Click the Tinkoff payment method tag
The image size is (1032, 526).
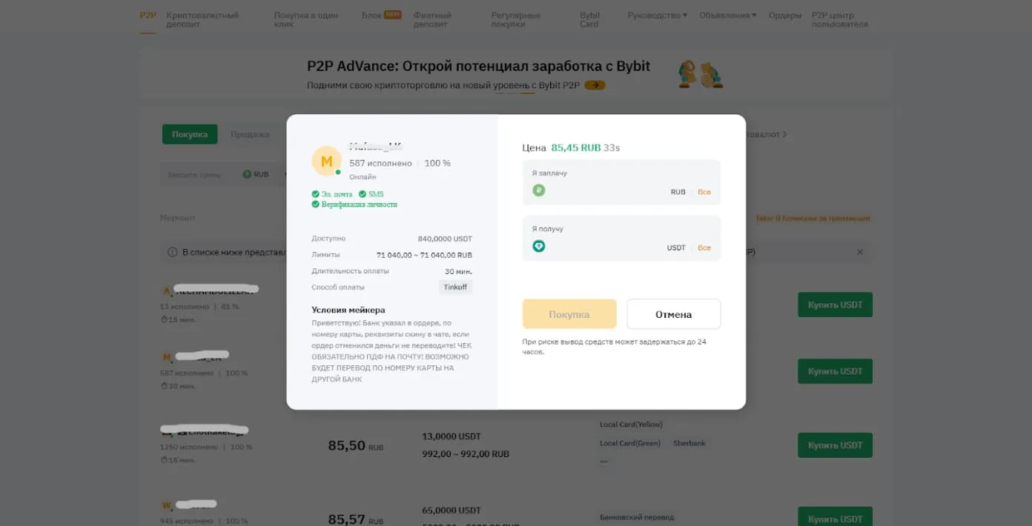(x=455, y=287)
